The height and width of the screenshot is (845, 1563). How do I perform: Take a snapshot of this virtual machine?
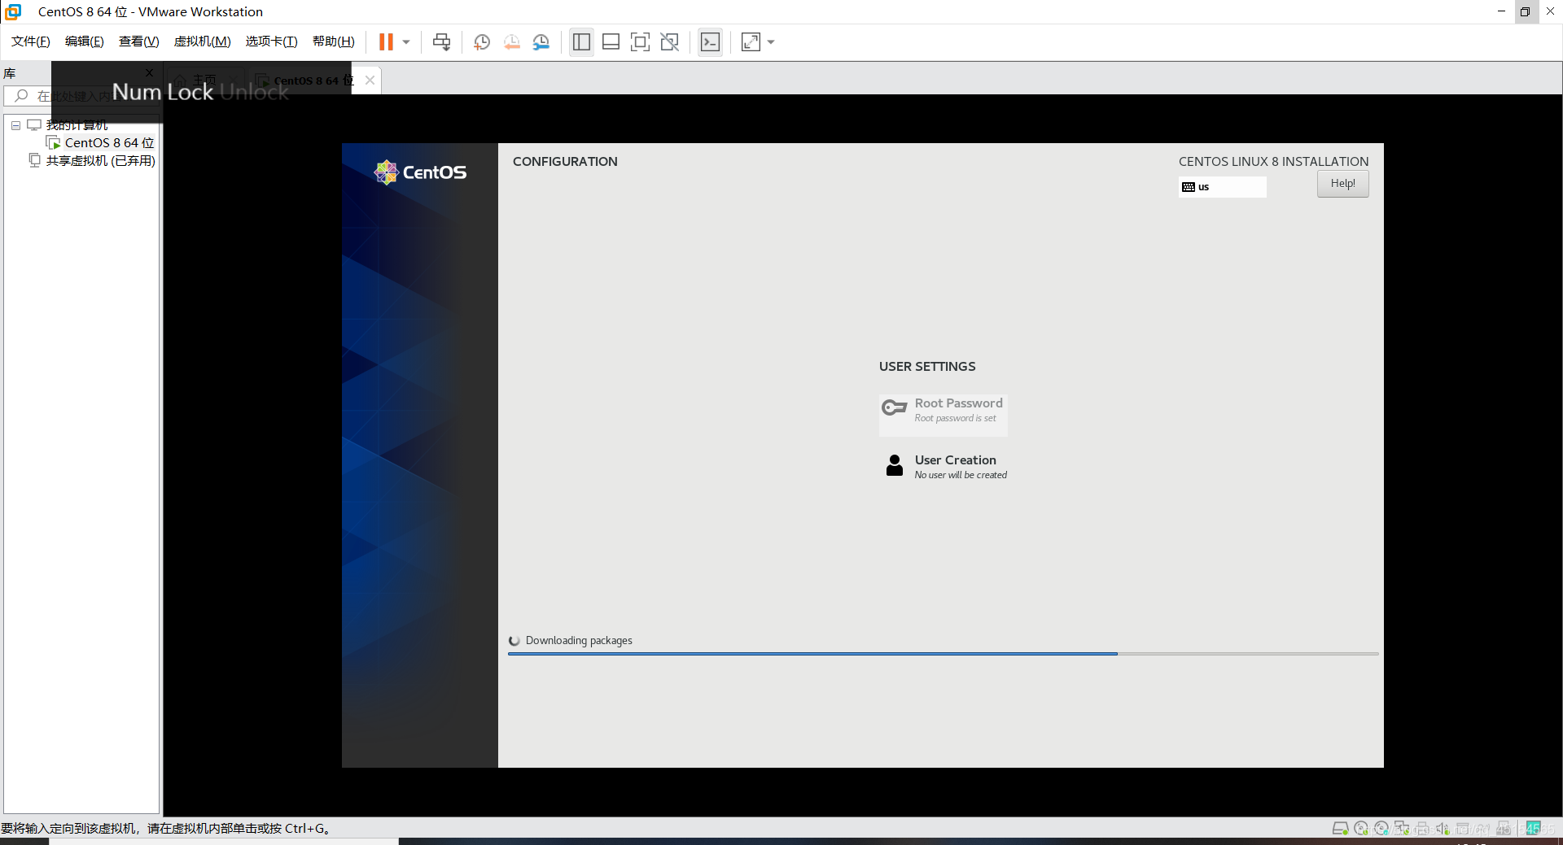(x=482, y=41)
